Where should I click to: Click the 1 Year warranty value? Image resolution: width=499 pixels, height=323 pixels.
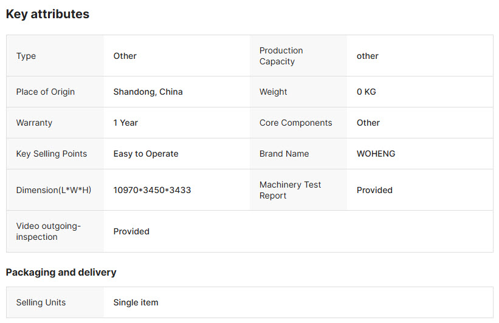pyautogui.click(x=126, y=123)
